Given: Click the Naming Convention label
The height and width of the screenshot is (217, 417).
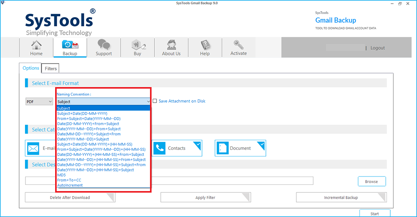Looking at the screenshot, I should pos(73,94).
